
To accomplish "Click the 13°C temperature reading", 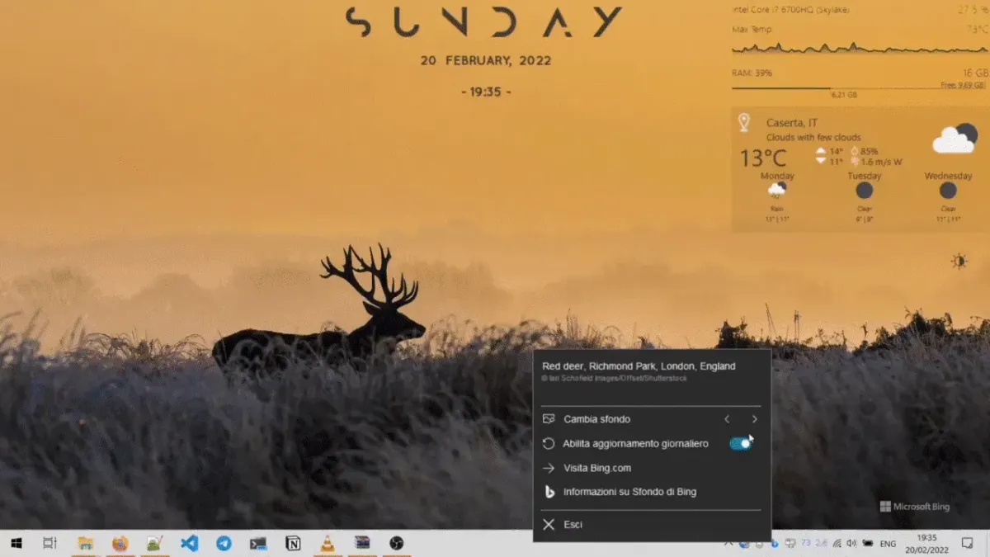I will coord(762,158).
